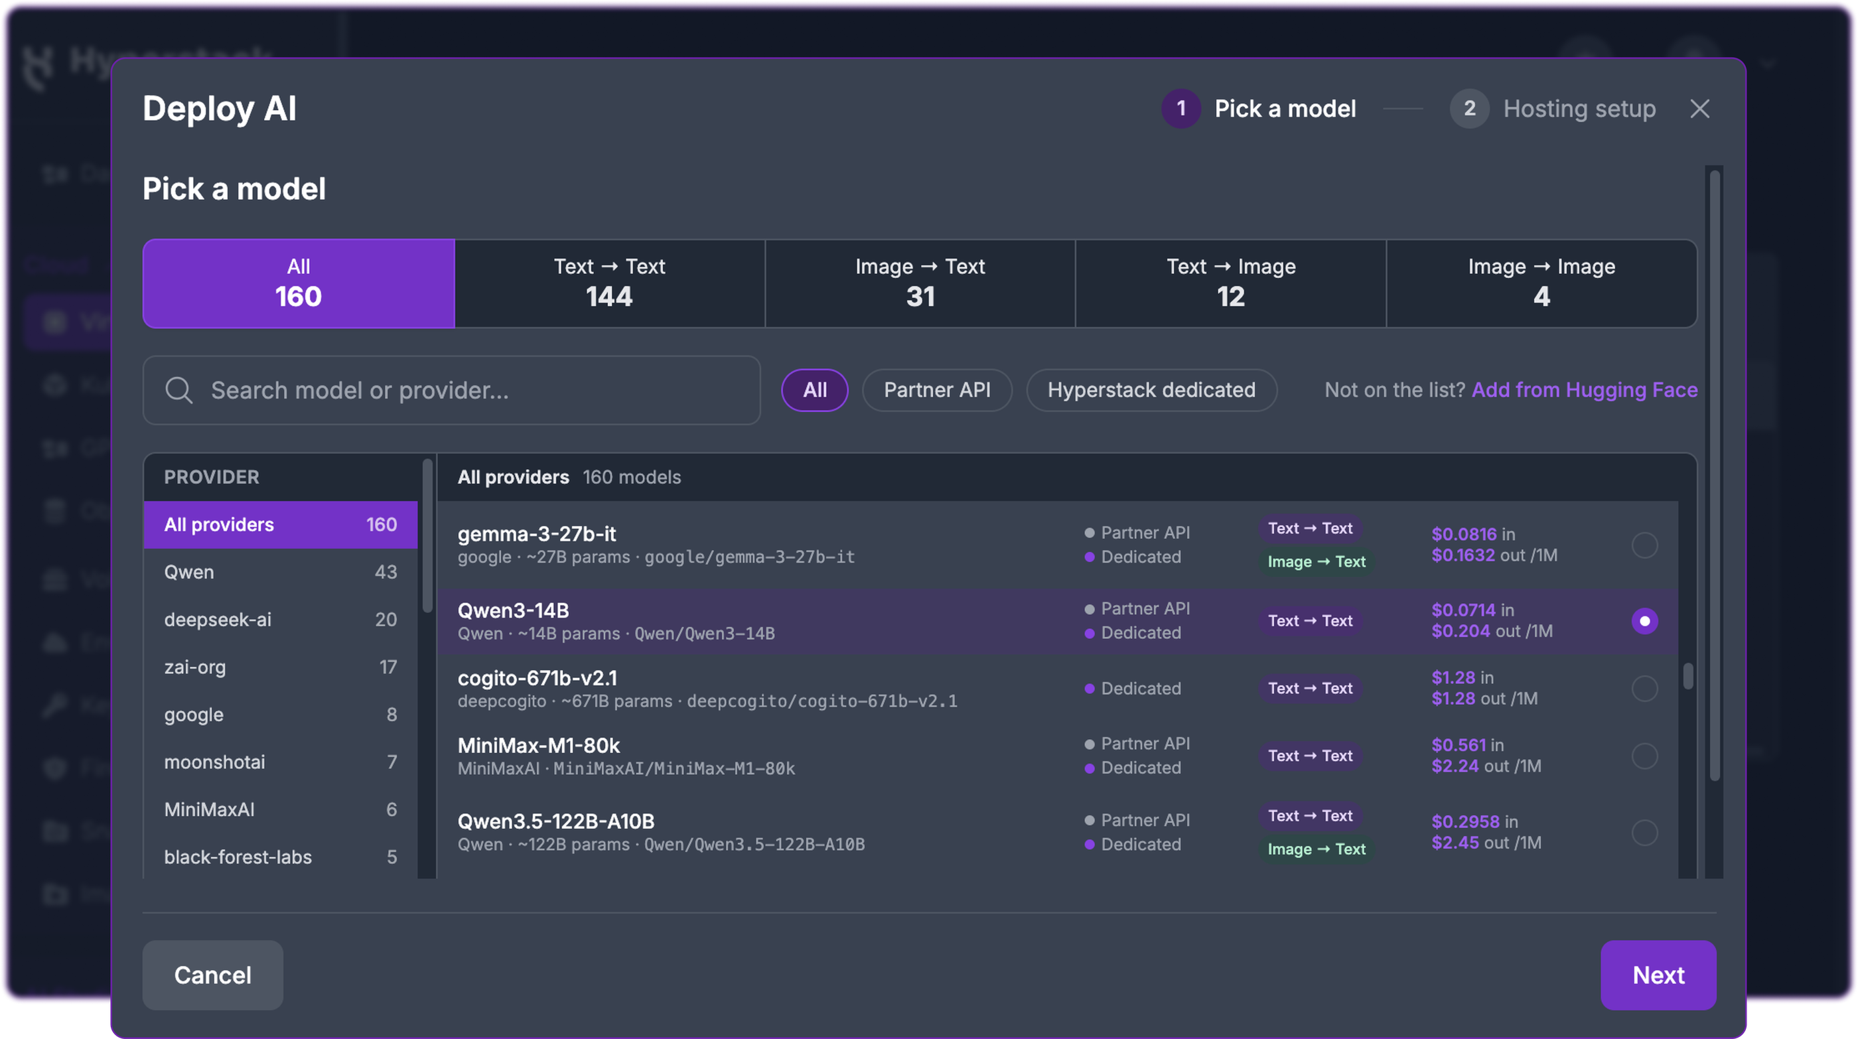Select the gemma-3-27b-it radio button
This screenshot has height=1039, width=1858.
1644,545
